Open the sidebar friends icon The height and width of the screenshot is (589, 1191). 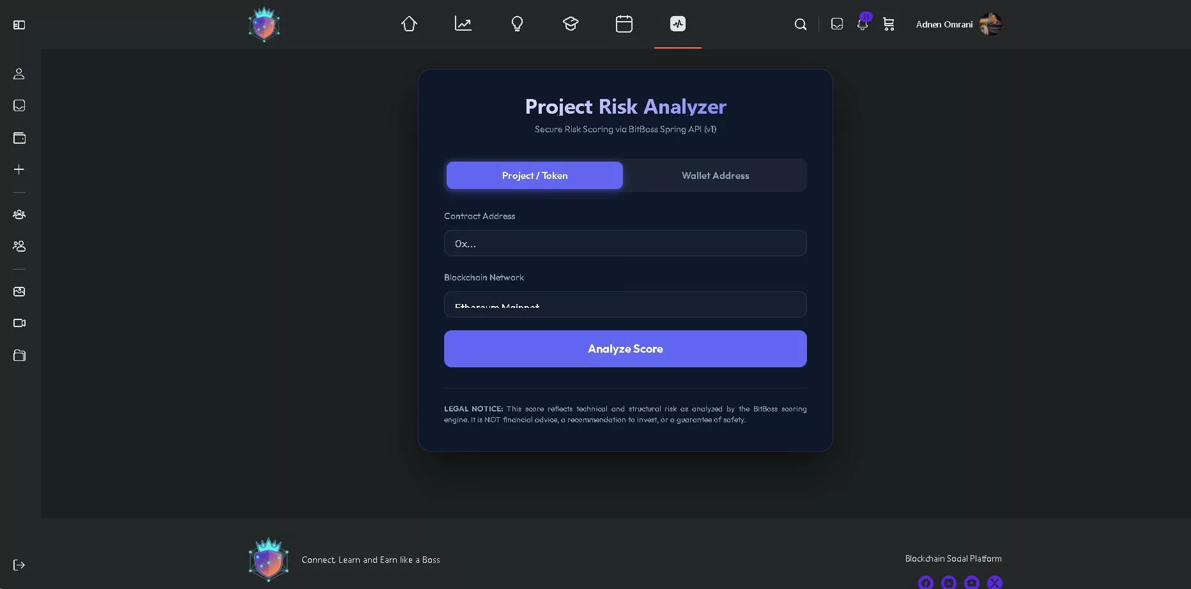[19, 246]
